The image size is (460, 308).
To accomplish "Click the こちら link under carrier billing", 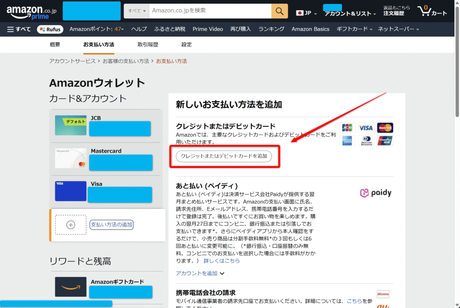I will pos(354,301).
